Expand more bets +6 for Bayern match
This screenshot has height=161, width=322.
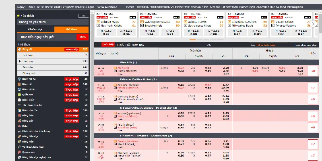(313, 116)
